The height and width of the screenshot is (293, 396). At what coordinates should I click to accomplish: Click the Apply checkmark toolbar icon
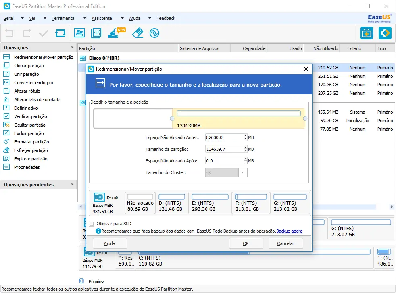(44, 33)
